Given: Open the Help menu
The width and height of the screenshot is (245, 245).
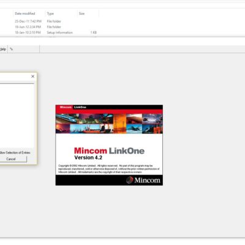Looking at the screenshot, I should click(x=3, y=49).
